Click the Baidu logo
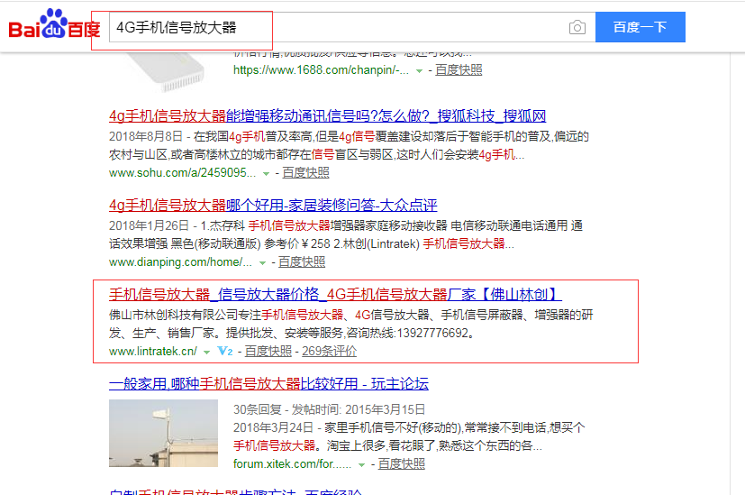This screenshot has height=495, width=745. [x=54, y=27]
